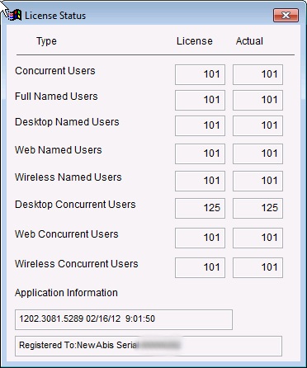Click the application version and build date field
Image resolution: width=307 pixels, height=368 pixels.
coord(124,319)
